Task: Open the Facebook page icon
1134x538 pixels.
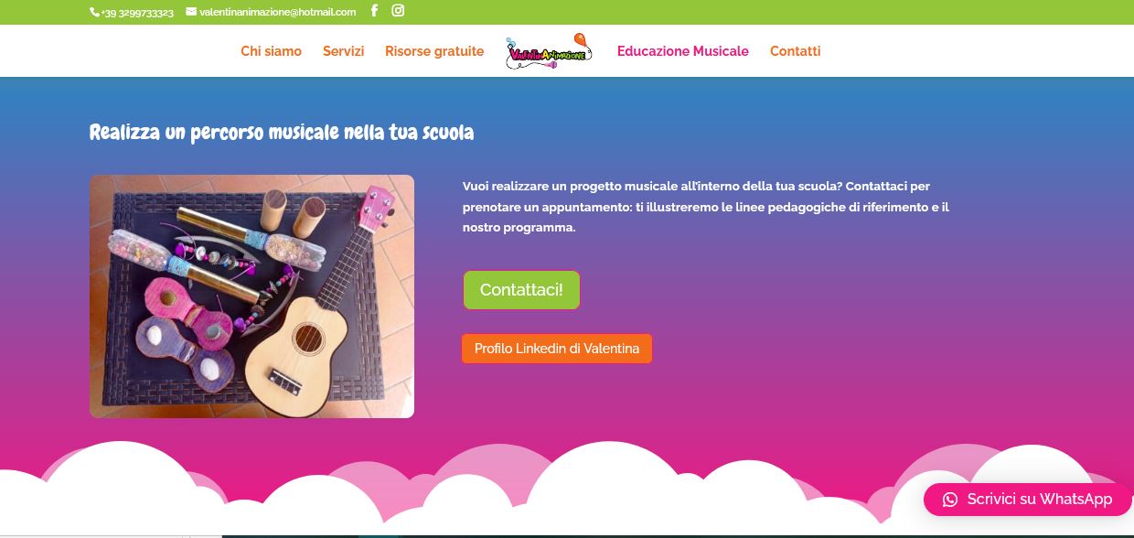Action: click(x=374, y=11)
